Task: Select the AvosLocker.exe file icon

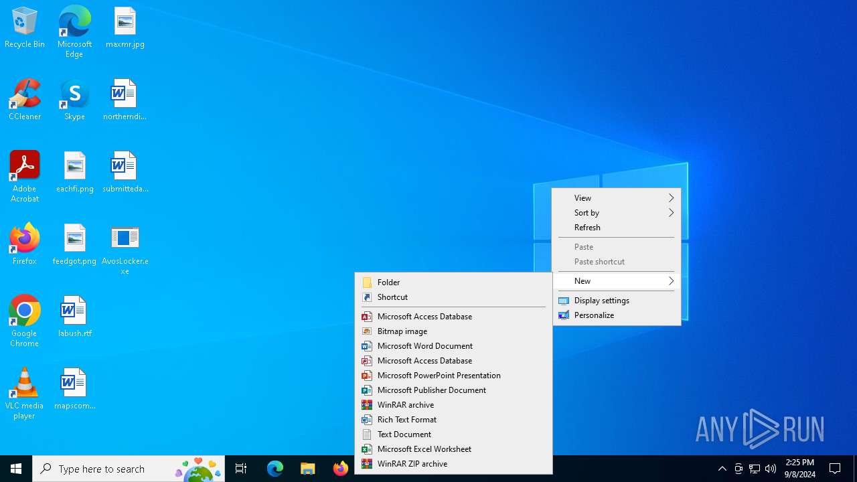Action: pos(125,250)
